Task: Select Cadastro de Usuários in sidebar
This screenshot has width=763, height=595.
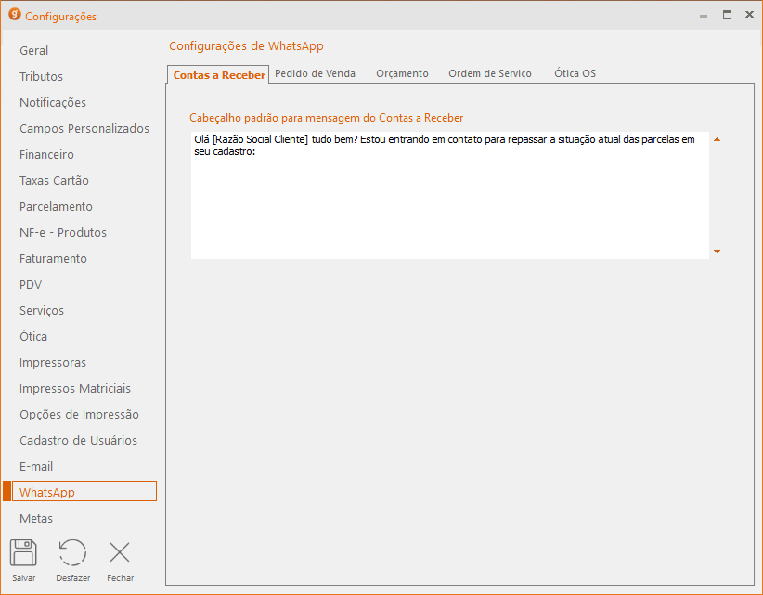Action: pos(78,440)
